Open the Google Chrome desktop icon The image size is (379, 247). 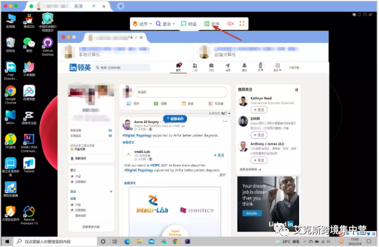10,95
